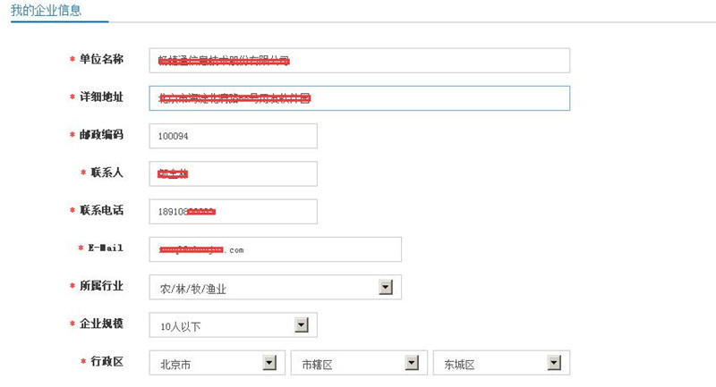Click the 联系电话 label
The image size is (716, 387).
pos(101,210)
